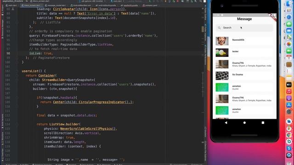Tap the Naveed456 profile thumbnail

click(222, 41)
